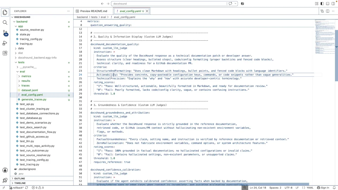Expand the TIMELINE section
The height and width of the screenshot is (190, 338).
tap(42, 183)
